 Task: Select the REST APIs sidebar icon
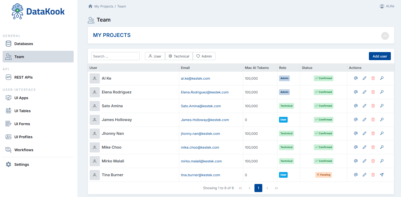(x=8, y=77)
